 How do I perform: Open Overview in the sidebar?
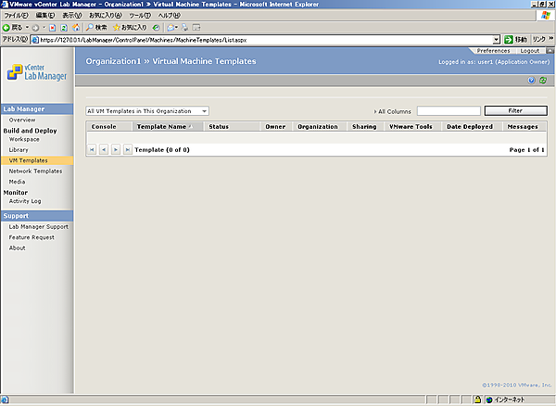click(22, 120)
